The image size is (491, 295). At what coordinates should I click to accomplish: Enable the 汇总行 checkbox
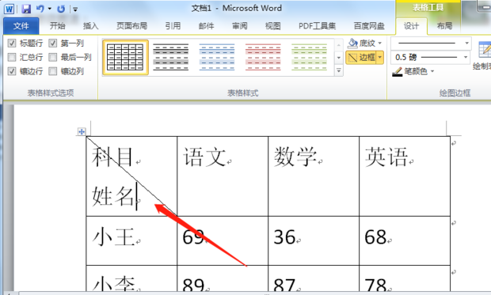point(12,57)
